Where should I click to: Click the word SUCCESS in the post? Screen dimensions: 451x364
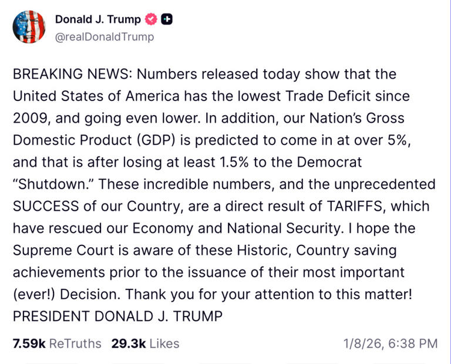pyautogui.click(x=47, y=206)
